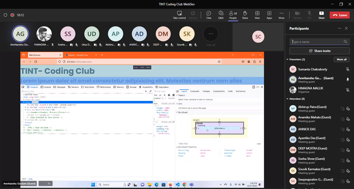Mute DEEP MOITRA's microphone in attendee list
Image resolution: width=354 pixels, height=189 pixels.
tap(348, 150)
